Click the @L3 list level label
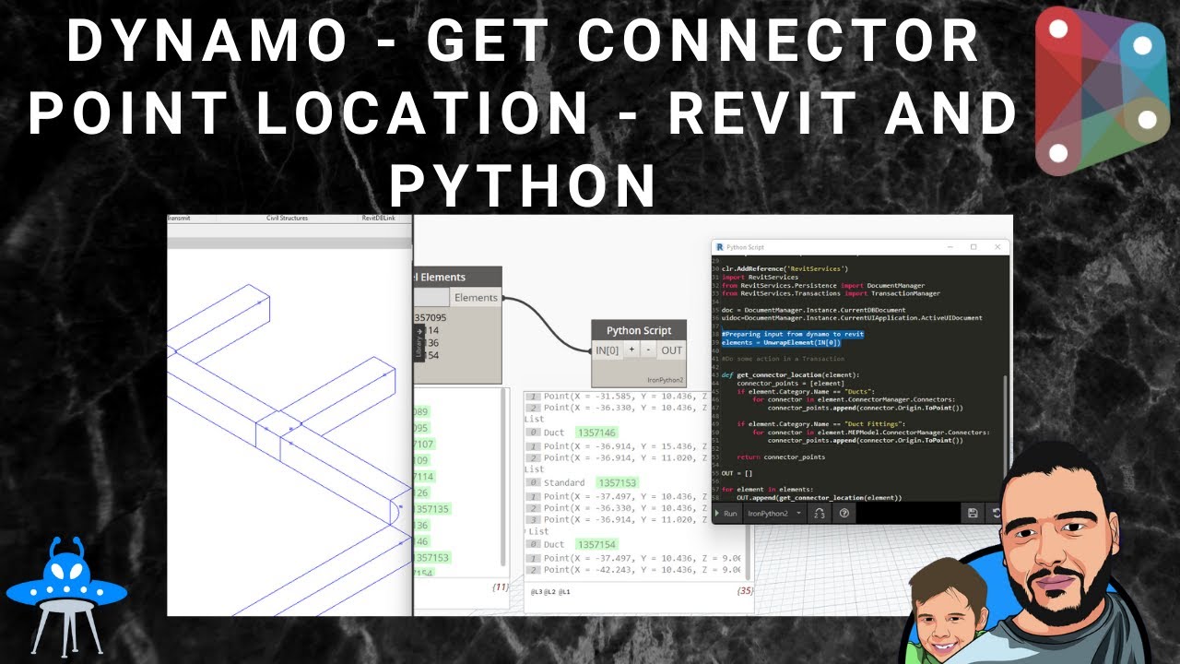The image size is (1180, 664). click(x=536, y=591)
